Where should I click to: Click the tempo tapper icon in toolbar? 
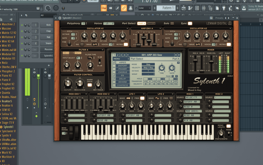click(230, 8)
